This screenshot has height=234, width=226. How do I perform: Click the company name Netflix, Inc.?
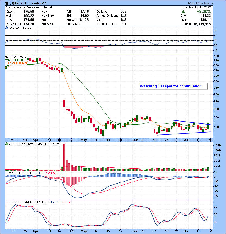(22, 3)
